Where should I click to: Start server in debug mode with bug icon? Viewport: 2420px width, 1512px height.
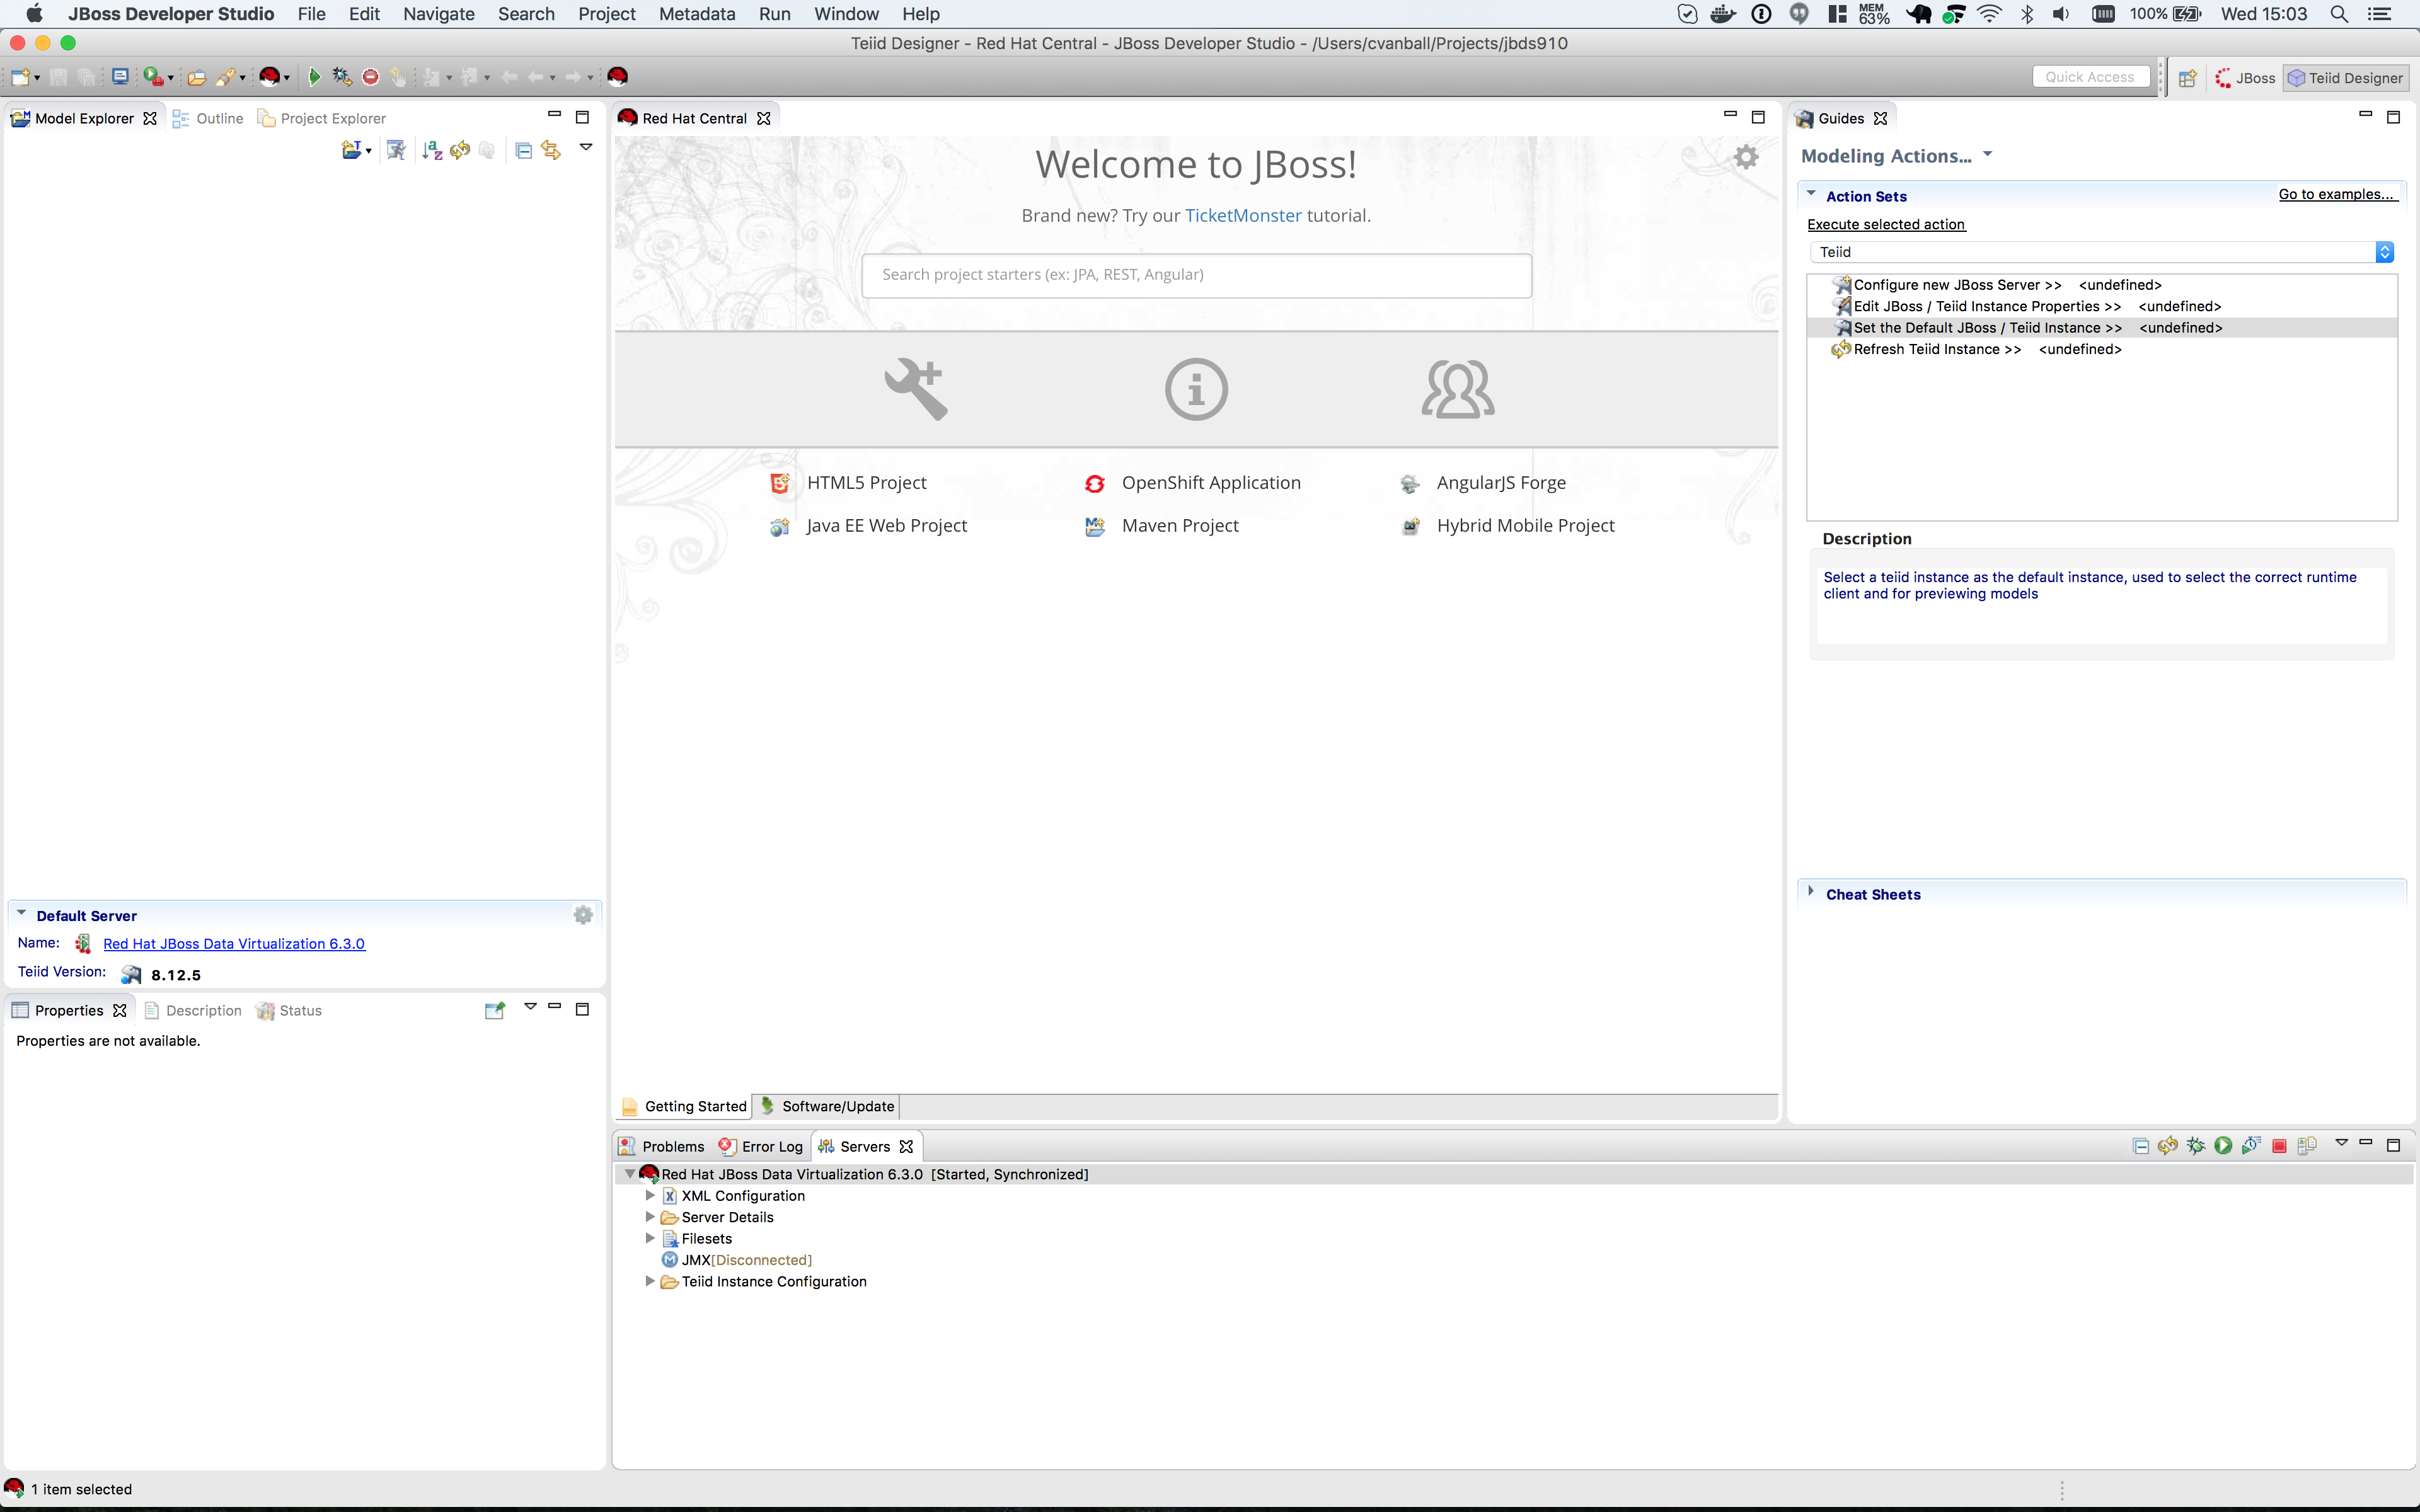coord(2195,1146)
